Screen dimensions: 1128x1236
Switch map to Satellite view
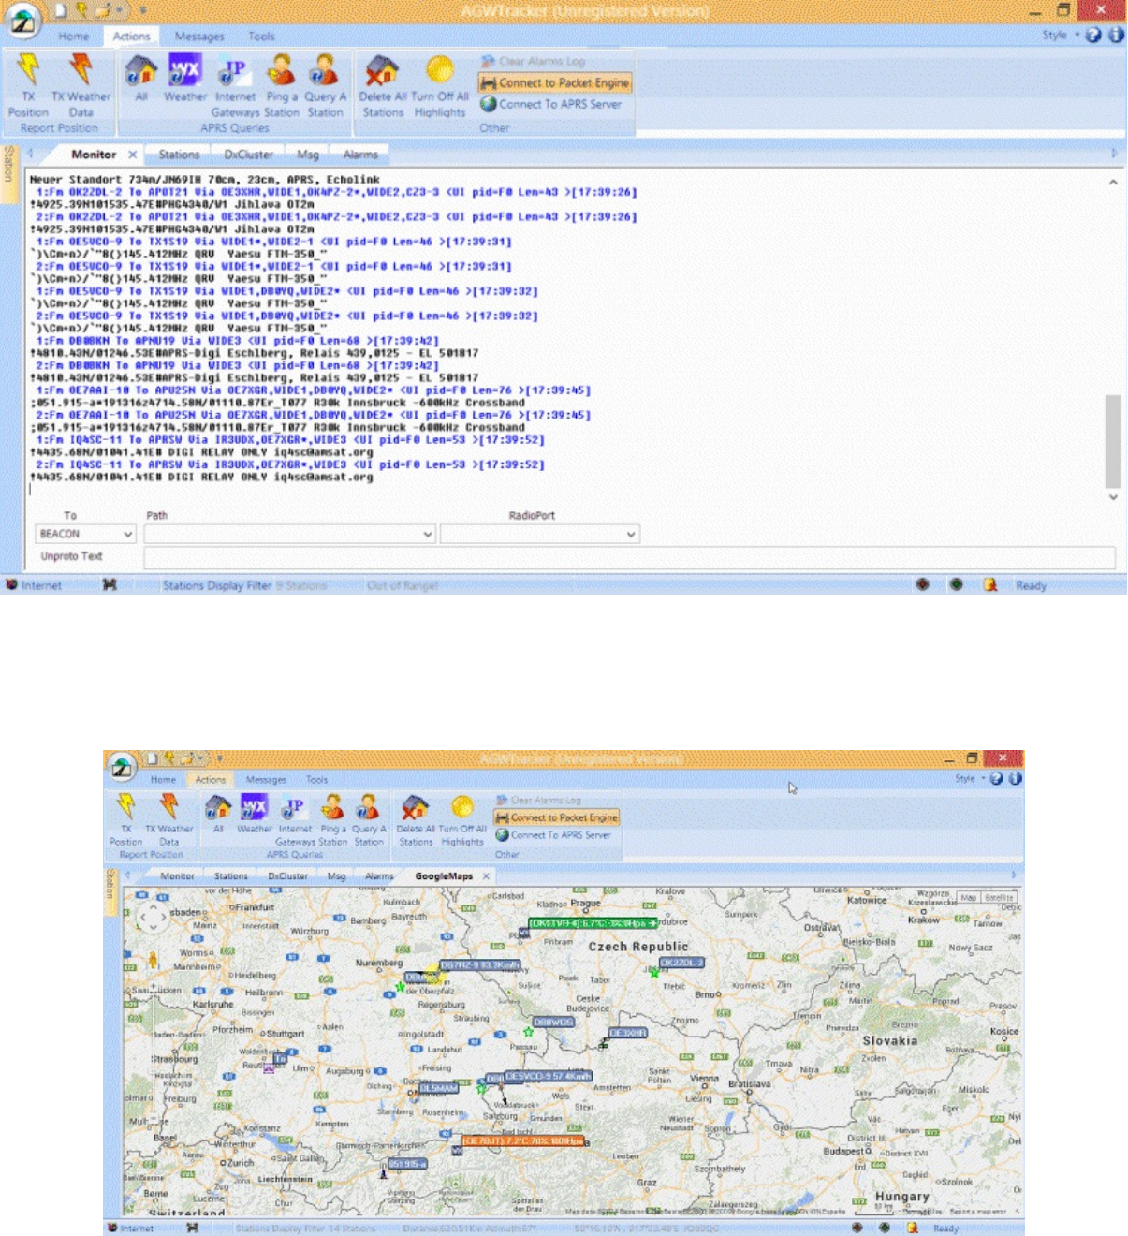pos(1000,897)
